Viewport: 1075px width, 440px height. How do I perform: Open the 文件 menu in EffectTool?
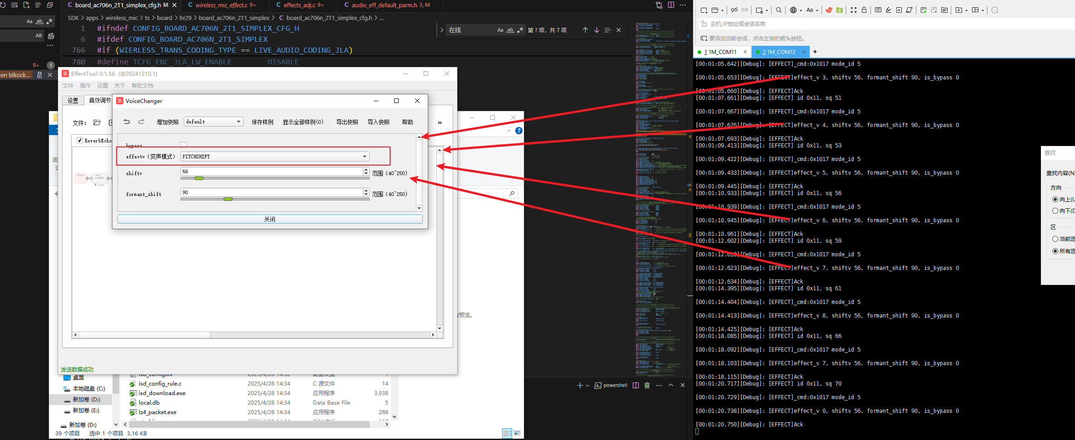point(68,85)
